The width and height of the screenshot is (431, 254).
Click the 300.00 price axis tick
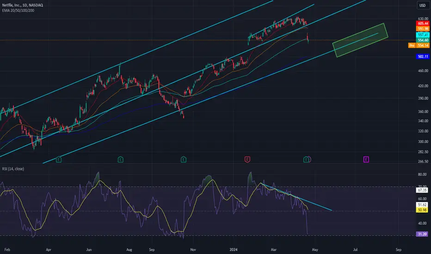[423, 142]
